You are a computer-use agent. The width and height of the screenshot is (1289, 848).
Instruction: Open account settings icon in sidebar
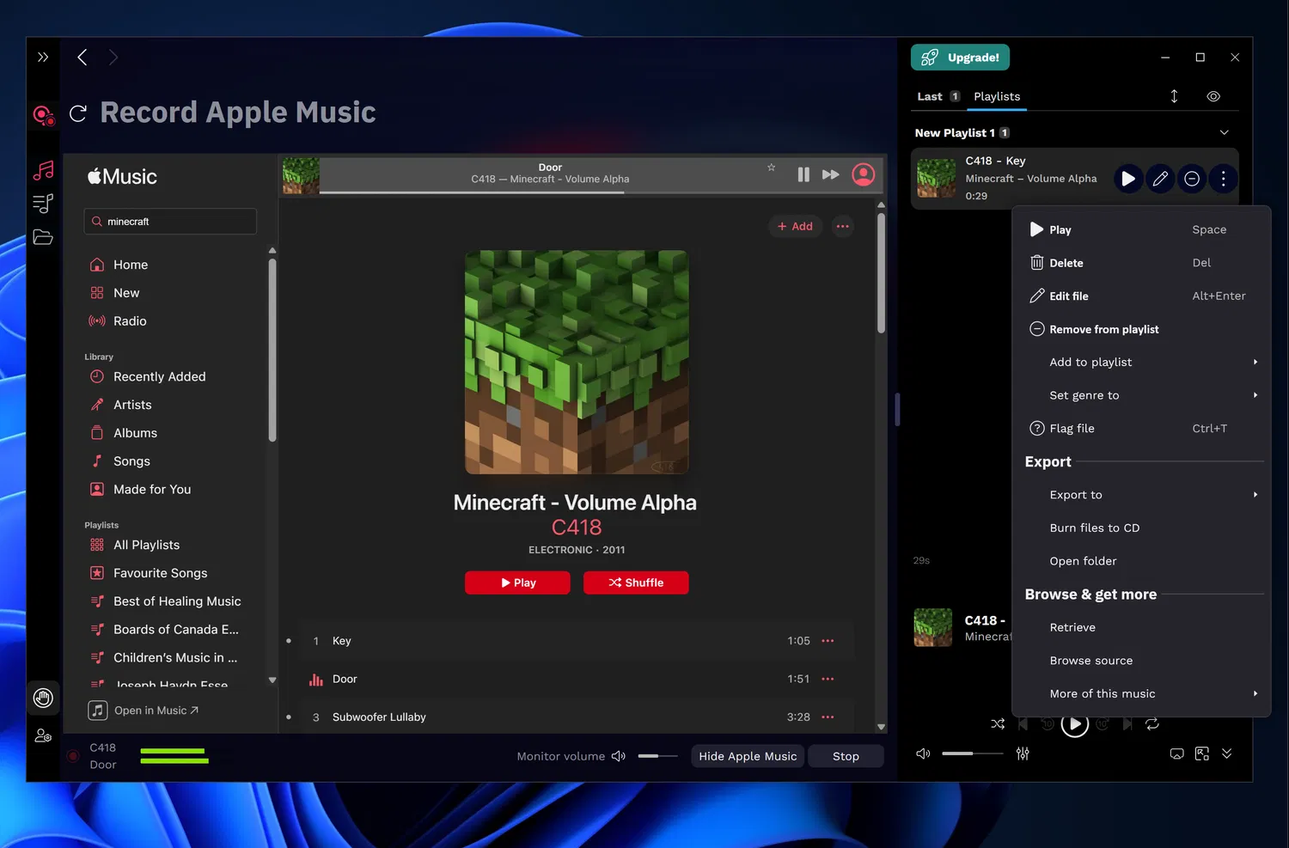pyautogui.click(x=43, y=735)
